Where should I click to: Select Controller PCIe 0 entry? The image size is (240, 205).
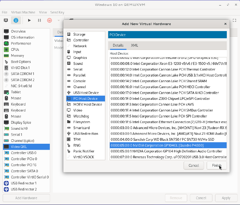[26, 159]
